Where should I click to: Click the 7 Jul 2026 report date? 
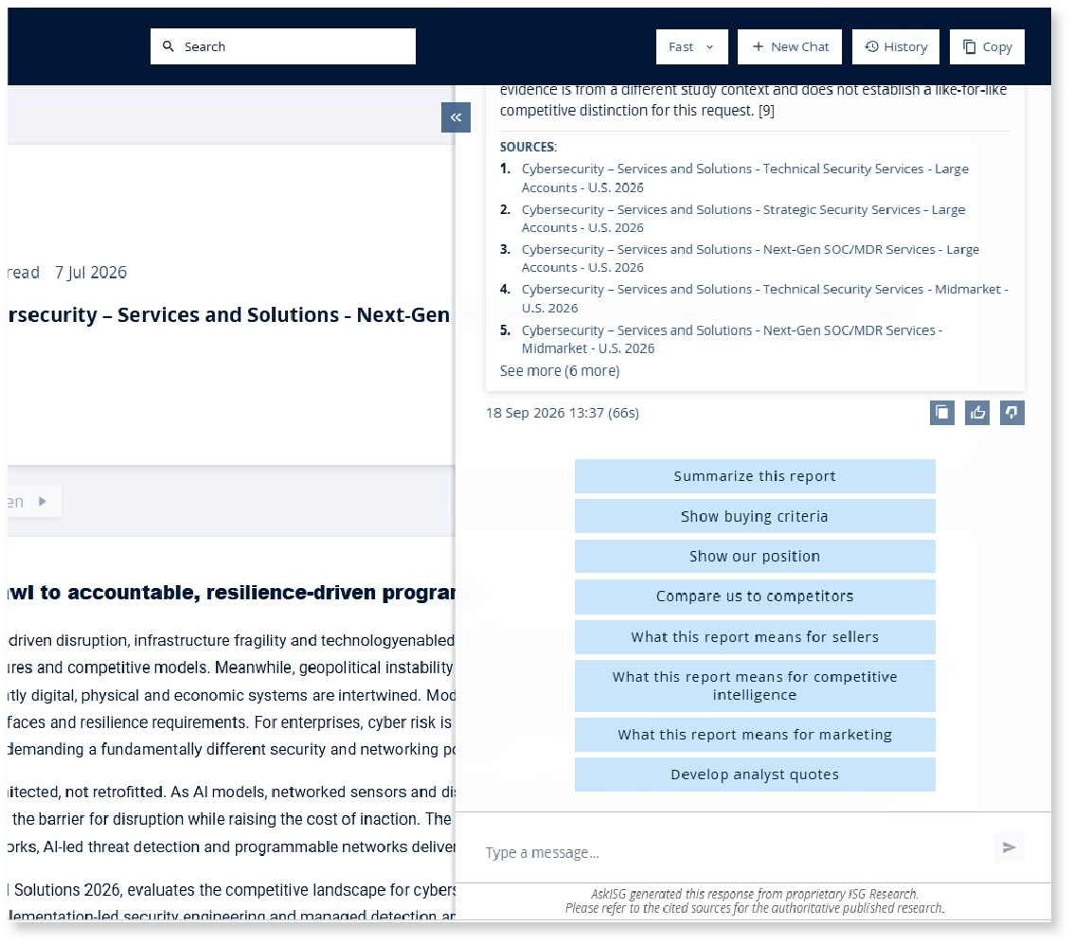click(x=91, y=273)
